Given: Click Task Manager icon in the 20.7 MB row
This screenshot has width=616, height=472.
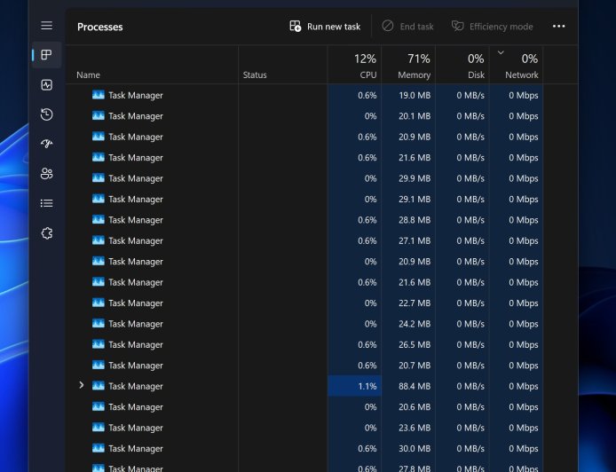Looking at the screenshot, I should click(x=99, y=366).
